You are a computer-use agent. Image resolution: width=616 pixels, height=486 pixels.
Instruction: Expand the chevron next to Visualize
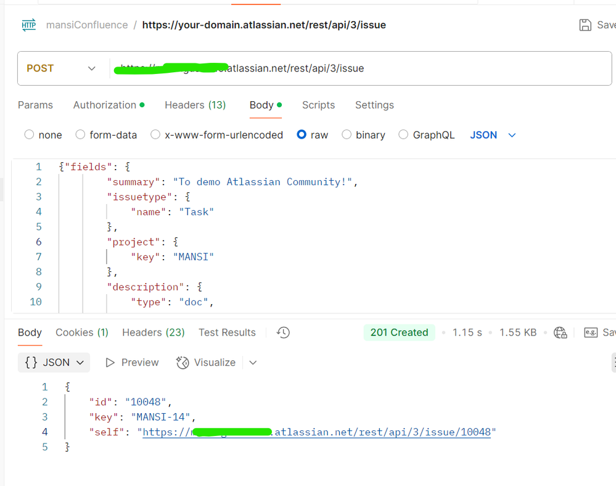[253, 362]
